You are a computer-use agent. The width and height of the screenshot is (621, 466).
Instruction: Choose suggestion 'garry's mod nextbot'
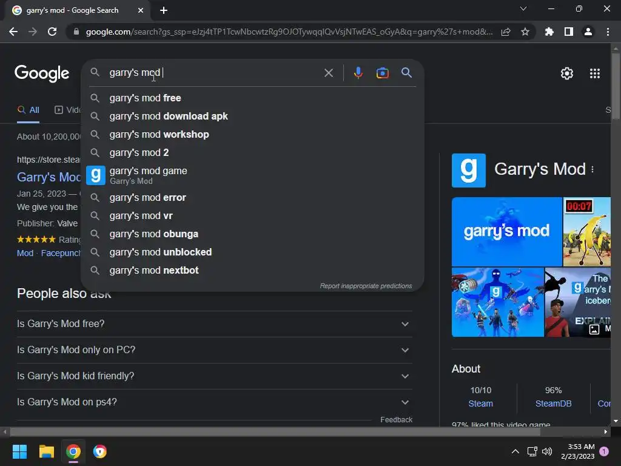(252, 270)
